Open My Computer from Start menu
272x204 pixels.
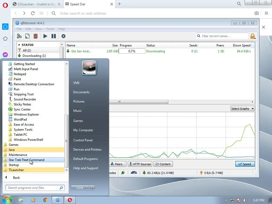[83, 130]
